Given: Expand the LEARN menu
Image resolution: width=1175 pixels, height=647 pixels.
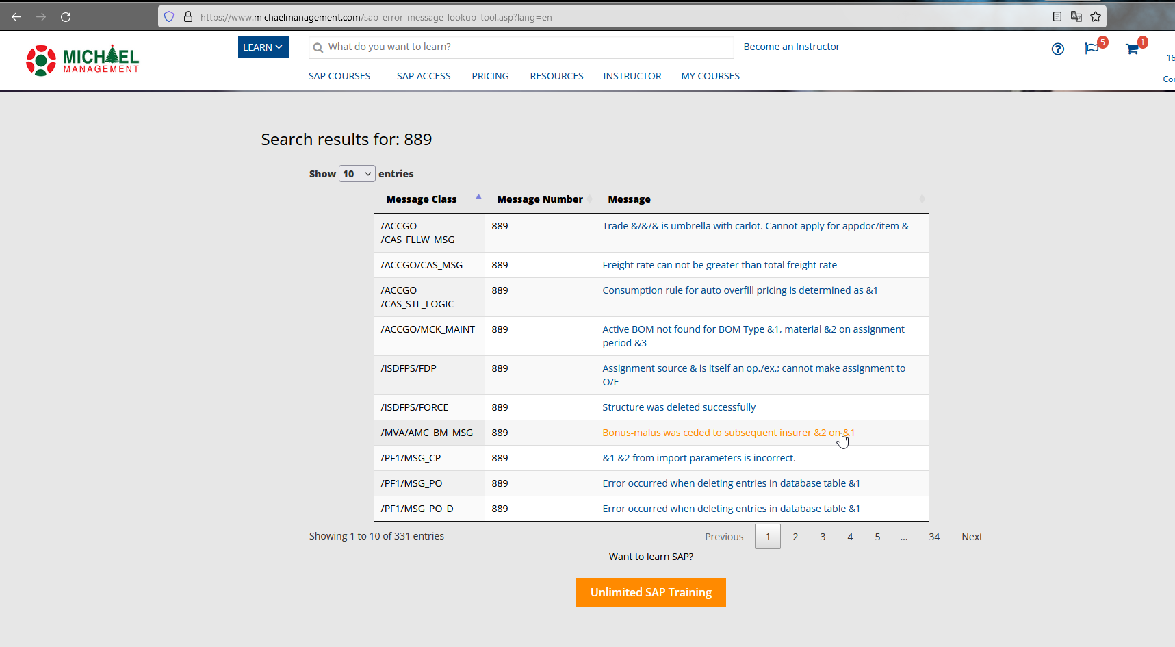Looking at the screenshot, I should coord(263,47).
